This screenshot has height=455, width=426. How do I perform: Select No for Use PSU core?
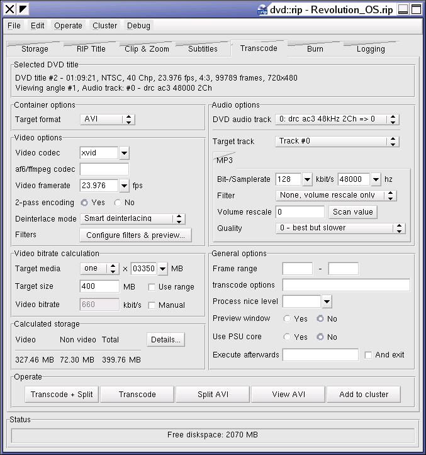click(320, 337)
